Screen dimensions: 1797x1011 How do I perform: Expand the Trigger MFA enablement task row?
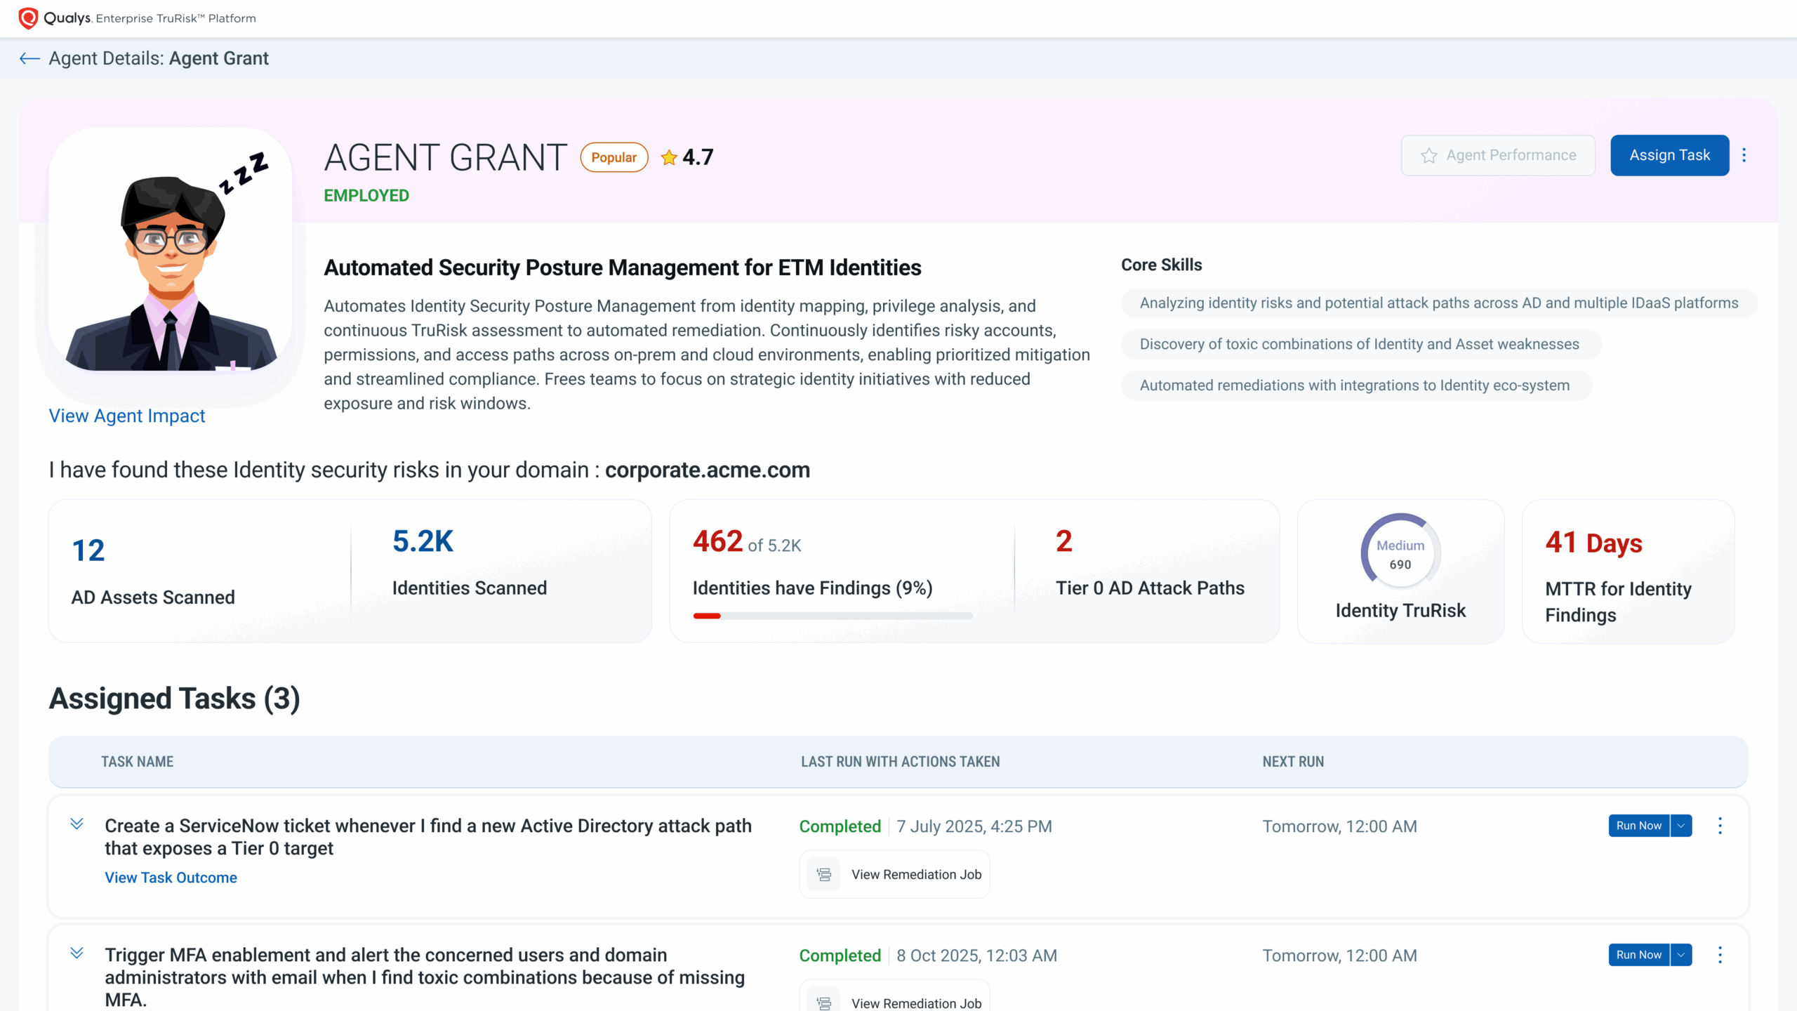point(77,953)
